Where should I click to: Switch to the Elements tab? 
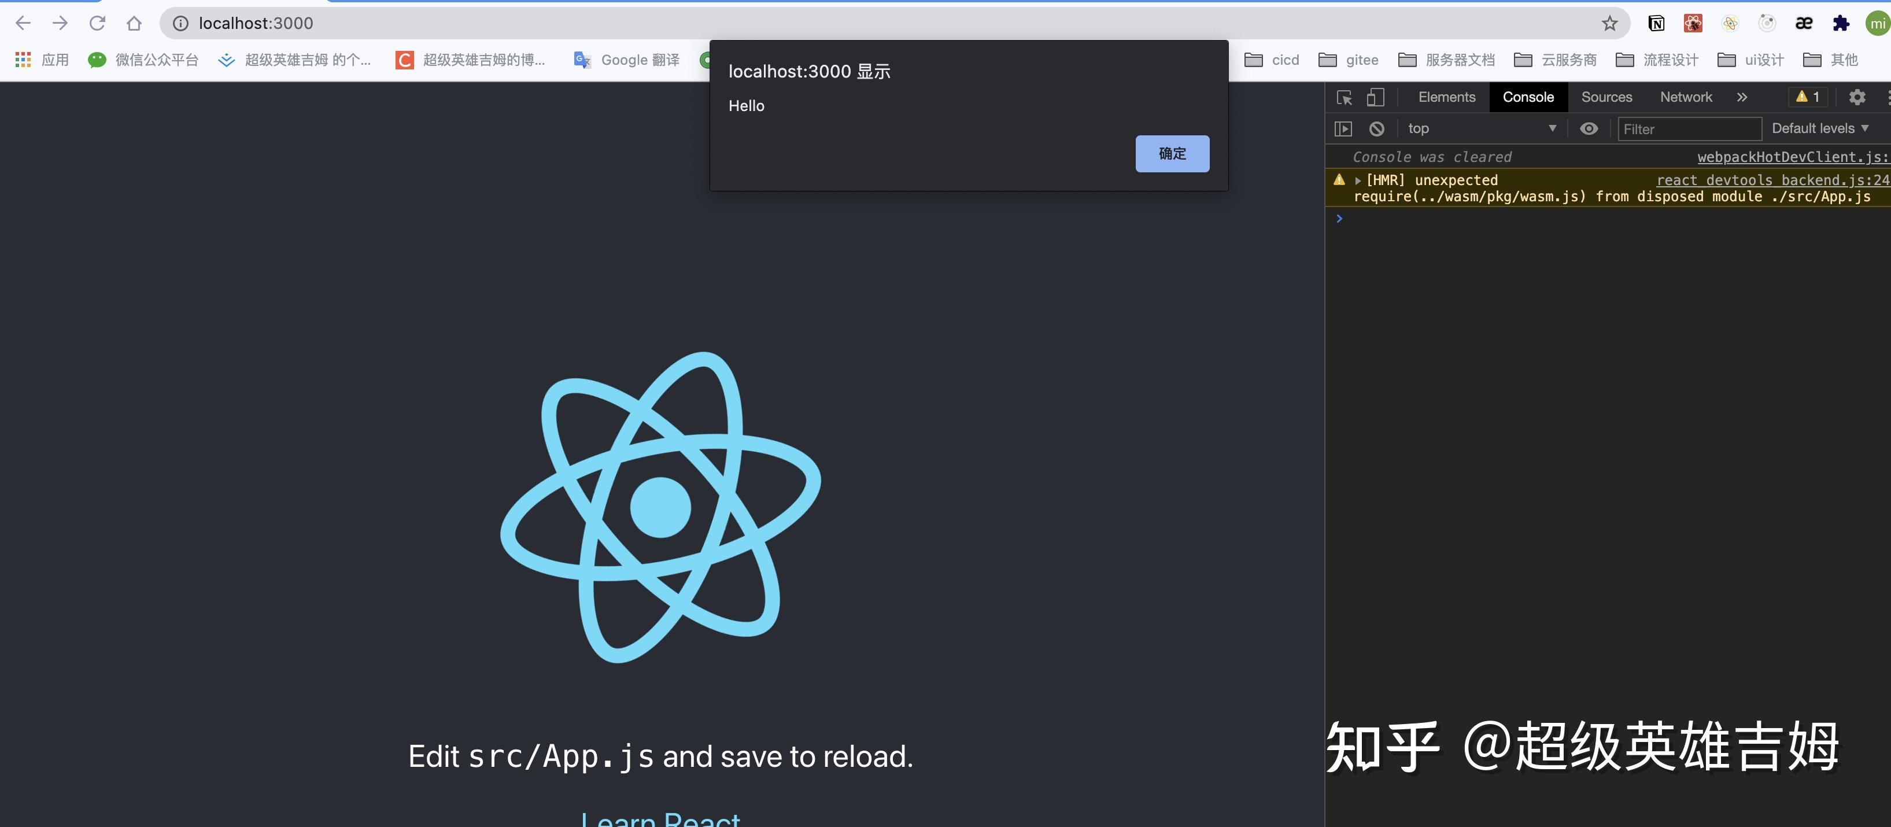click(x=1446, y=97)
